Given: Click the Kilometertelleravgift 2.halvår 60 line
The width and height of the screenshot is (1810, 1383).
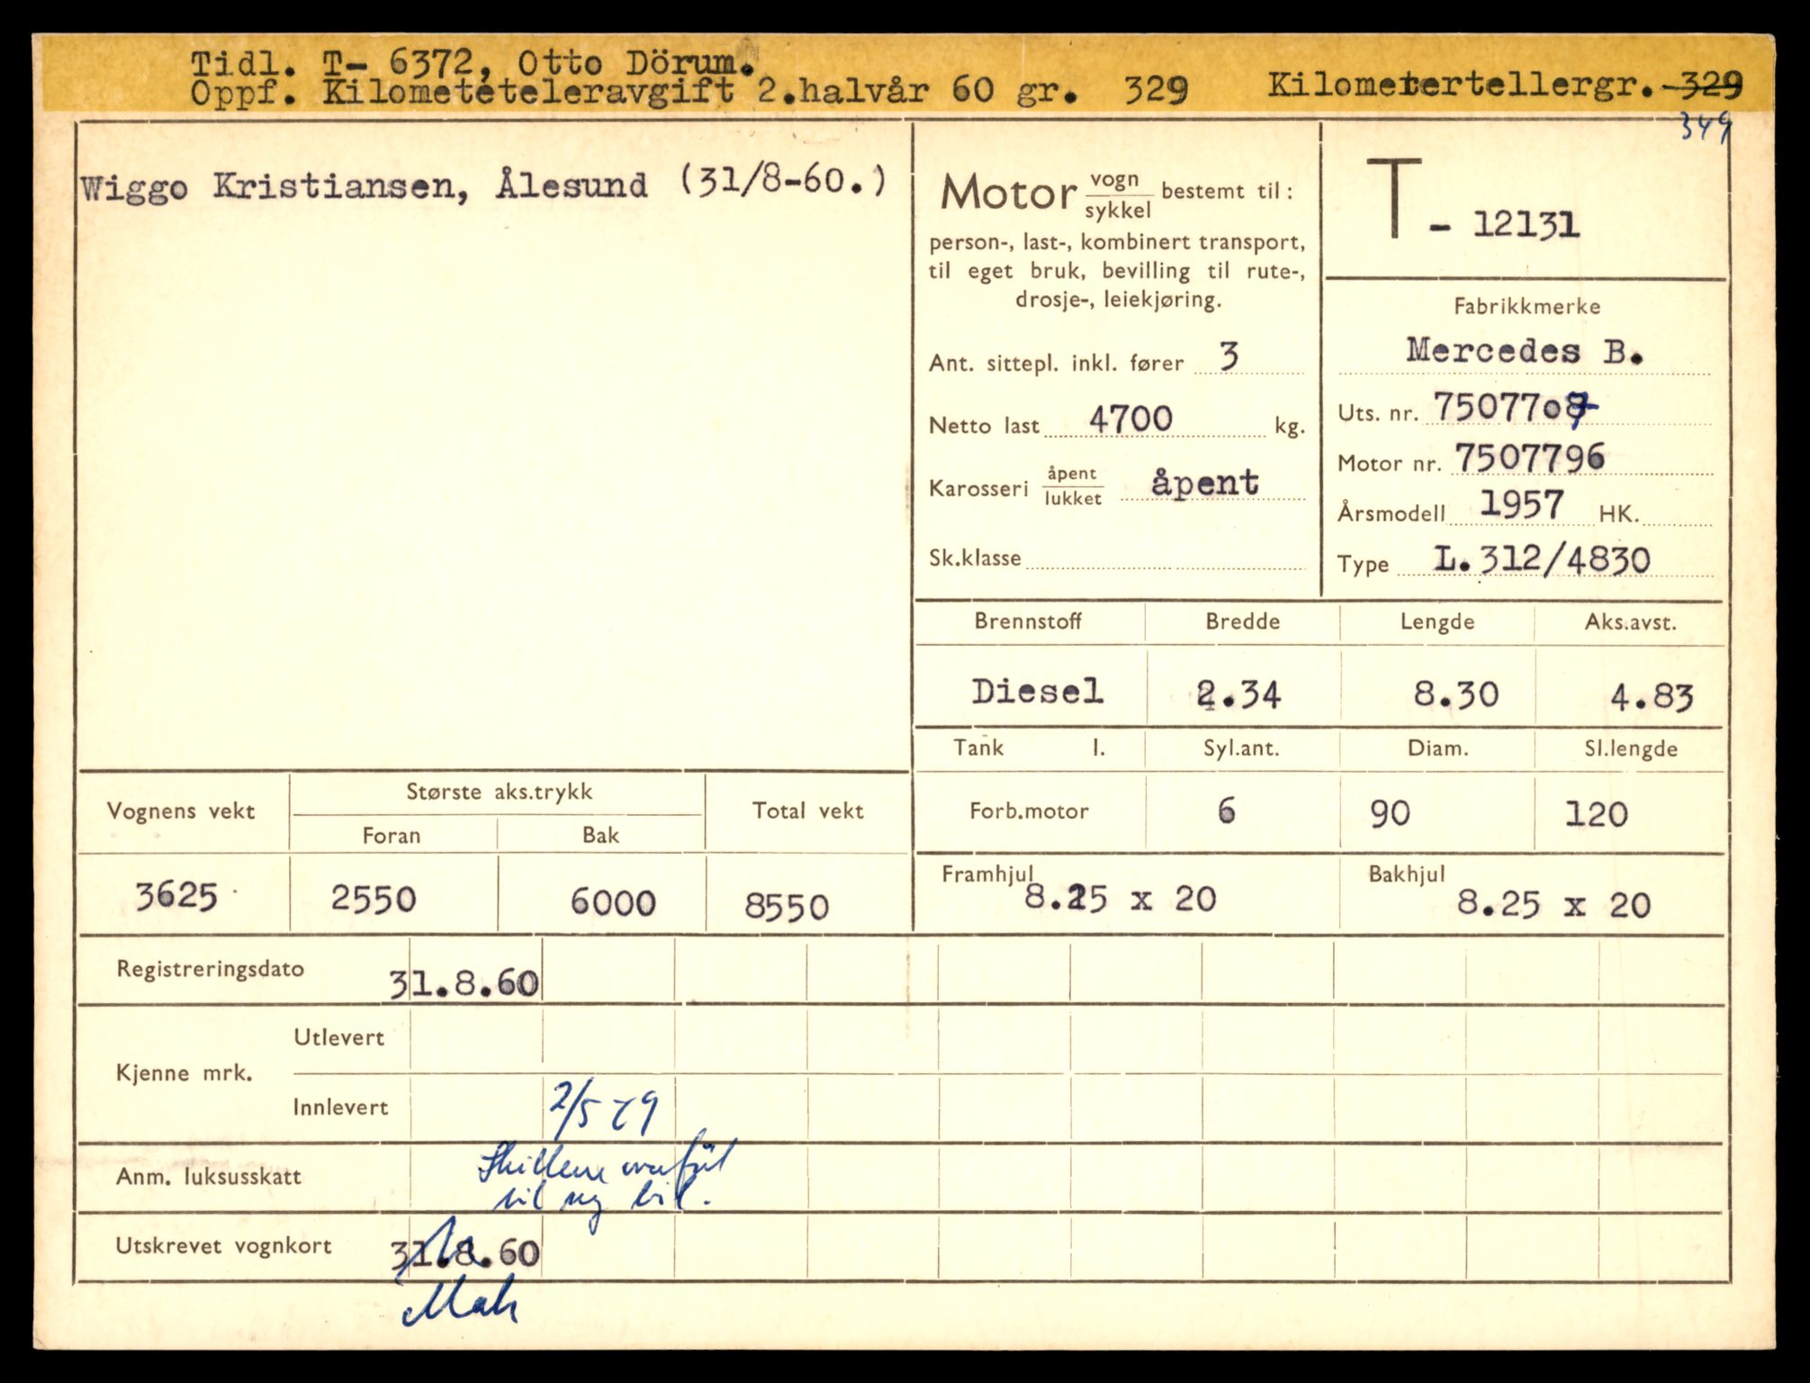Looking at the screenshot, I should pos(689,90).
